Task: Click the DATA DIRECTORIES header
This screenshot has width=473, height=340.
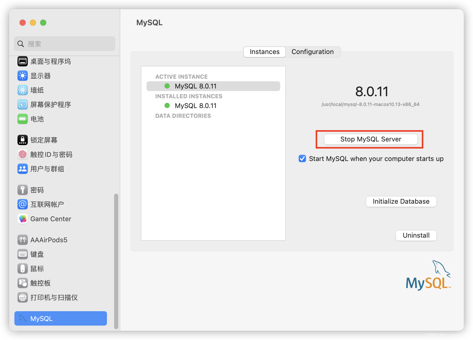Action: point(183,116)
